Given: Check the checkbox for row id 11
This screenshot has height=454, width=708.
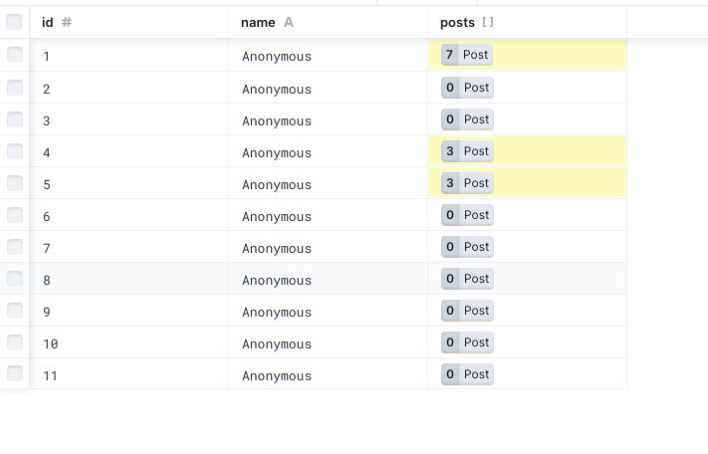Looking at the screenshot, I should pyautogui.click(x=15, y=373).
